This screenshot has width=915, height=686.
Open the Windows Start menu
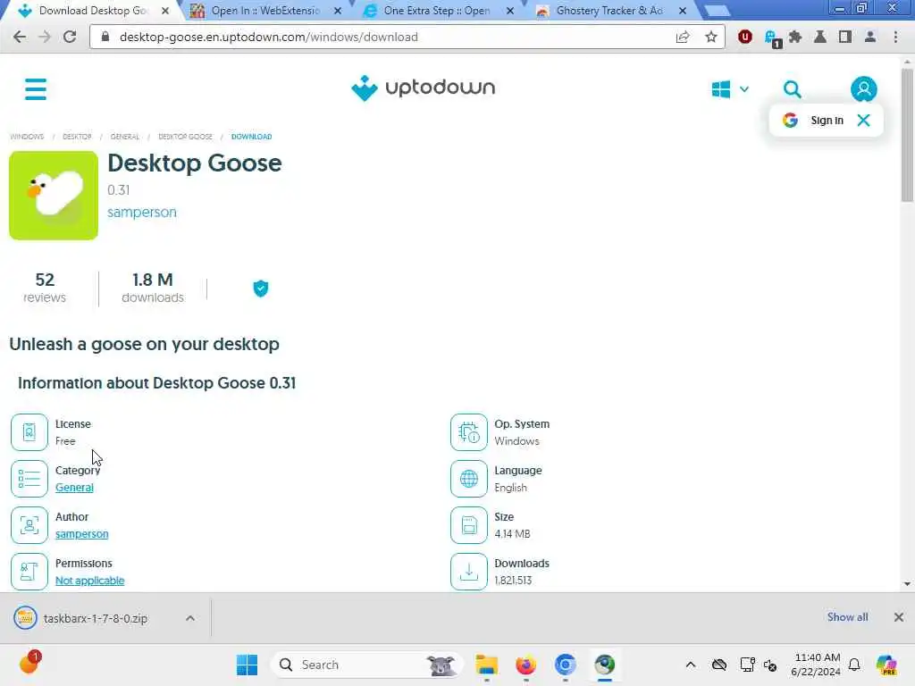(x=247, y=665)
